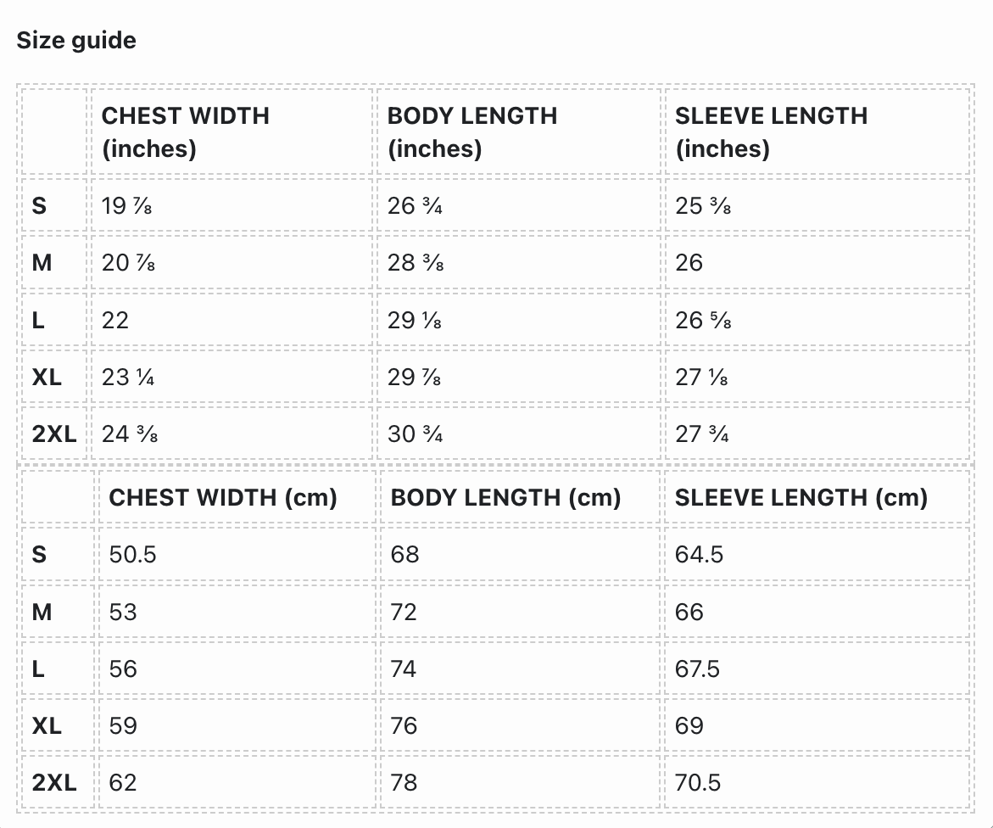Select the CHEST WIDTH (inches) column header

185,131
